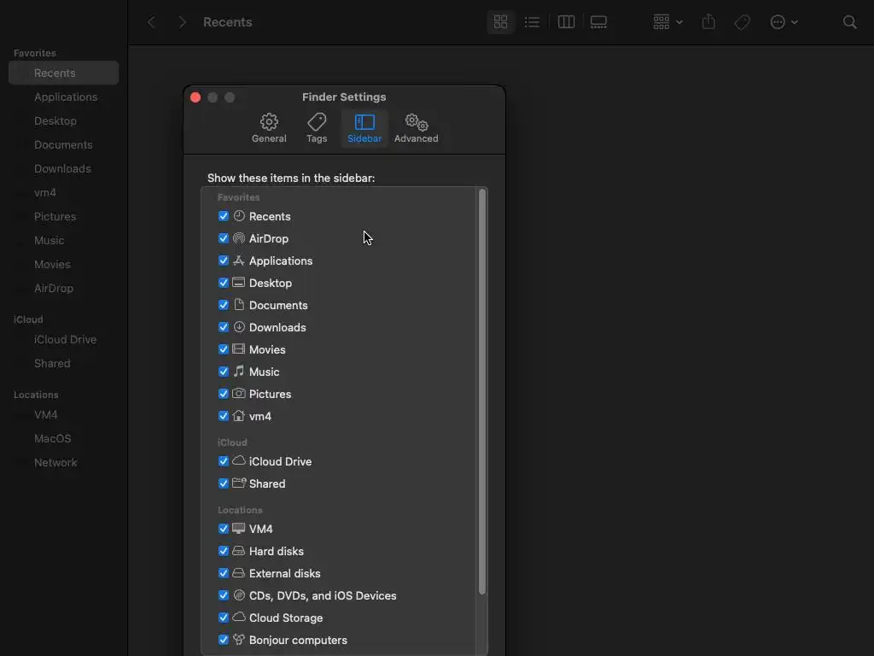Disable the vm4 home folder checkbox

[x=224, y=417]
